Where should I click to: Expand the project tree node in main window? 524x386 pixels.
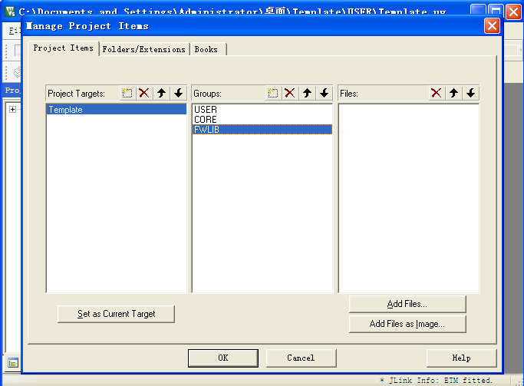[x=12, y=109]
